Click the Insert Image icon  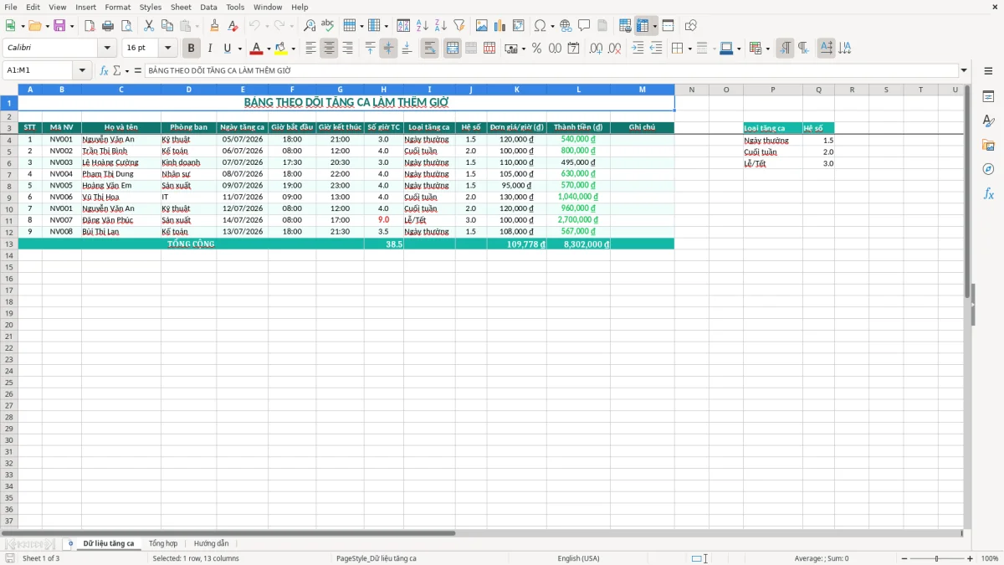tap(482, 26)
